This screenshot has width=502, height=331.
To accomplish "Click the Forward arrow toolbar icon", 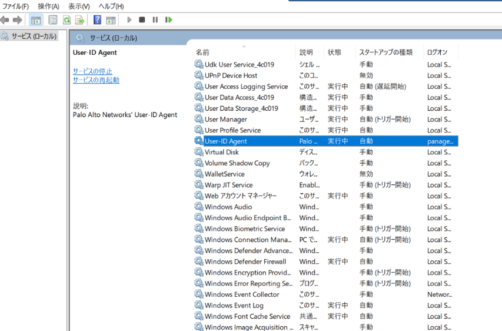I will click(x=17, y=20).
